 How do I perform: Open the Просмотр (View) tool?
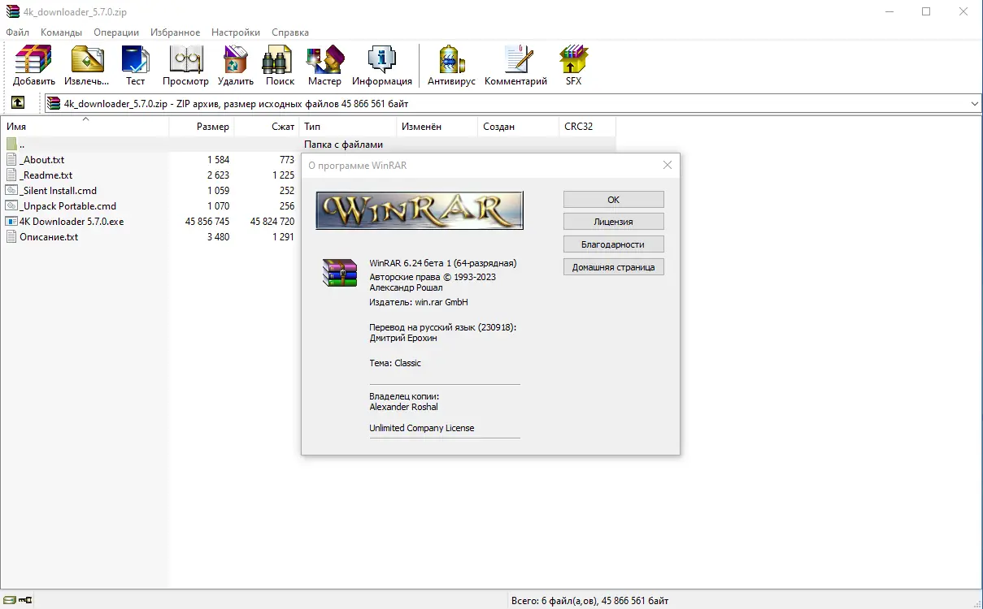[185, 66]
